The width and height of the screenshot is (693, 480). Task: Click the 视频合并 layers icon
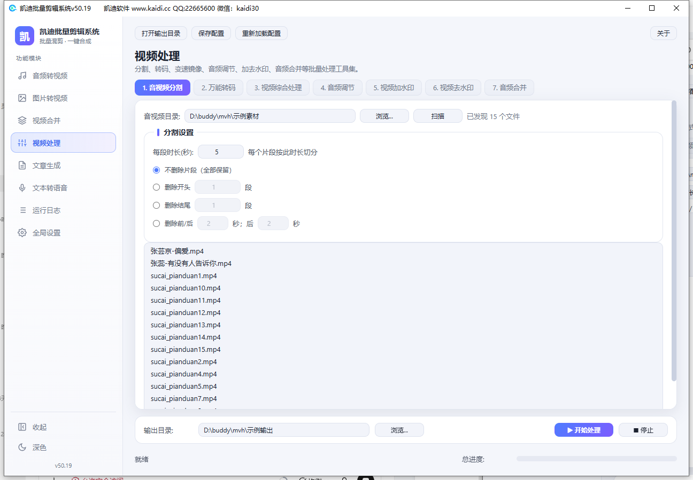(22, 121)
